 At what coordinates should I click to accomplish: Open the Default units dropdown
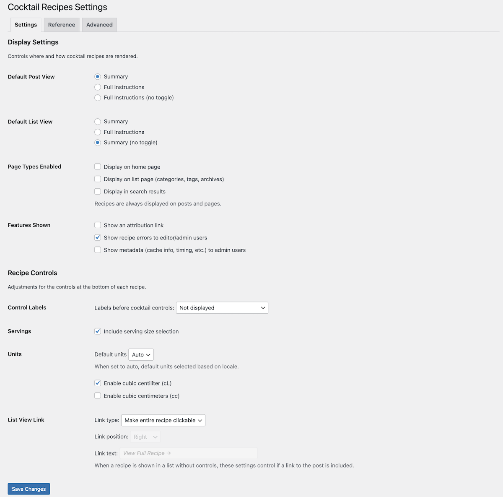coord(140,354)
